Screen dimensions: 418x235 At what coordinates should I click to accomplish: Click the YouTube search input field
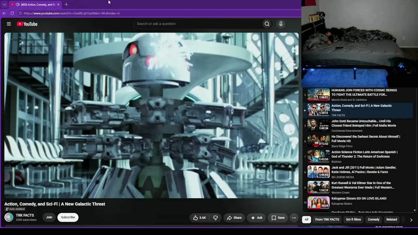click(x=197, y=24)
